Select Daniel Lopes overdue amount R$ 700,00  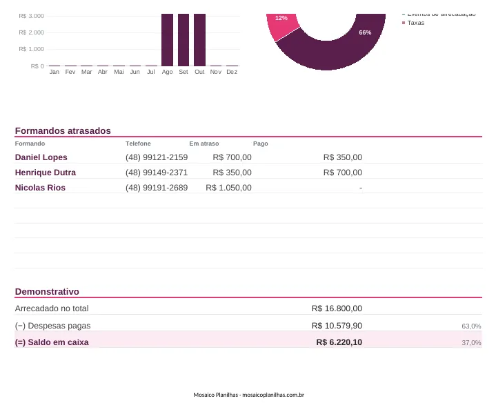pos(232,157)
